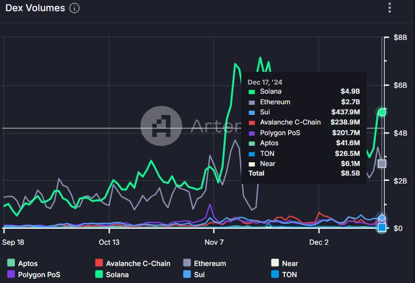Open the three-dot chart options menu
This screenshot has height=283, width=415.
point(389,8)
